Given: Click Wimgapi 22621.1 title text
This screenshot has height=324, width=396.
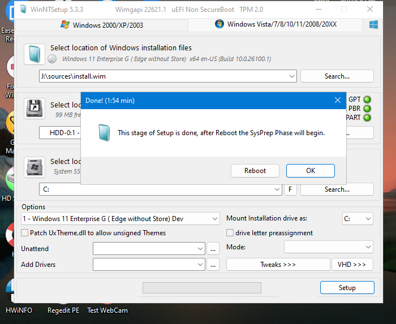Looking at the screenshot, I should tap(141, 10).
